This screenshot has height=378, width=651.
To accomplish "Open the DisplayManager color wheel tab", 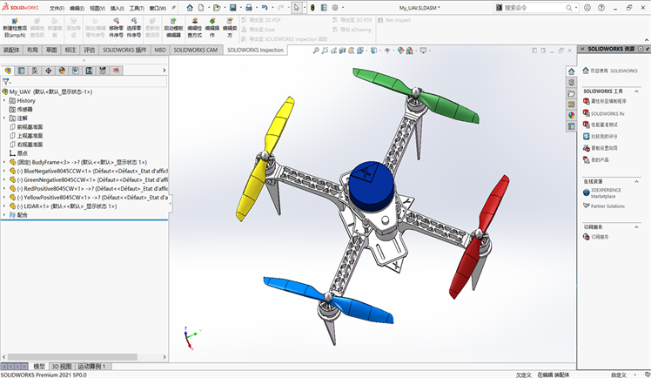I will [63, 70].
